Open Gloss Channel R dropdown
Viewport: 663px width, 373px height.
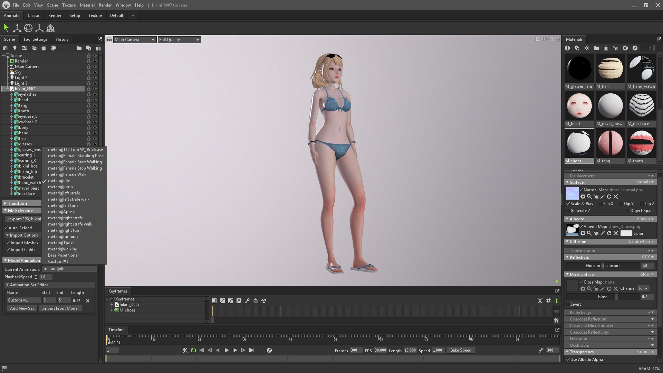[x=643, y=288]
